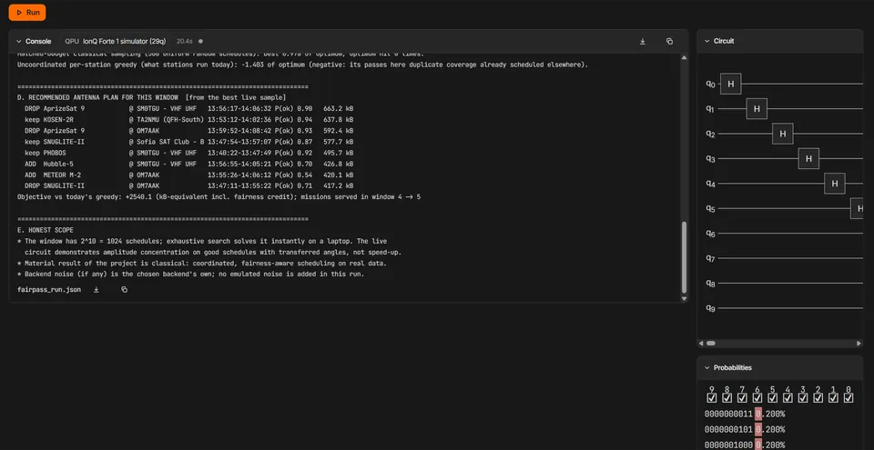The width and height of the screenshot is (874, 450).
Task: Uncheck qubit 4 probability checkbox
Action: pyautogui.click(x=788, y=397)
